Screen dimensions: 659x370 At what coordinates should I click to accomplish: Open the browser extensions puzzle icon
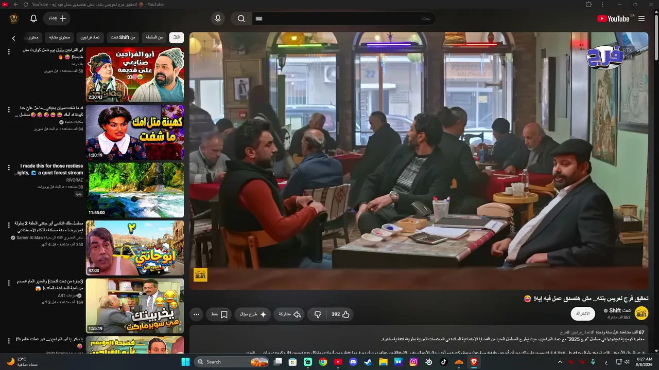[589, 5]
